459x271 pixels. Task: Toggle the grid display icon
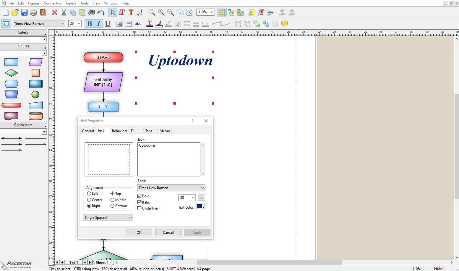pyautogui.click(x=222, y=13)
